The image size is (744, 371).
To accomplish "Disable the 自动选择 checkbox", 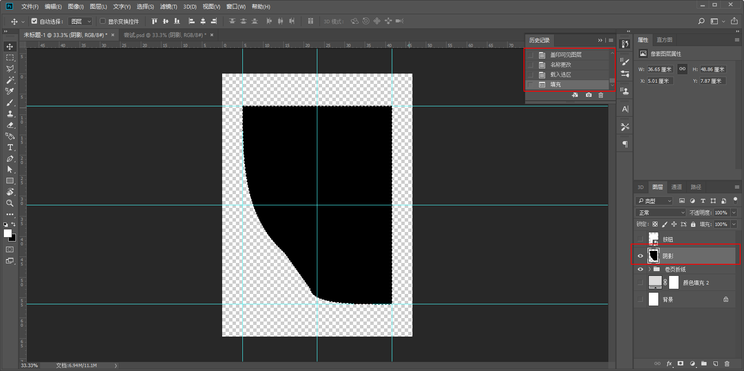I will [x=34, y=21].
